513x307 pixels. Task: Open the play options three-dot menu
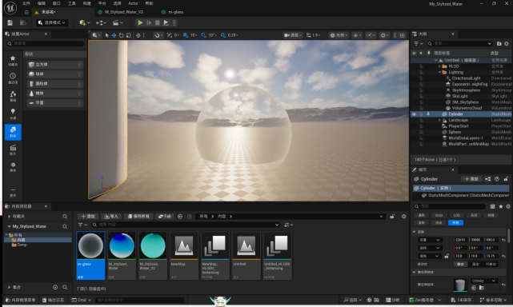[x=174, y=23]
